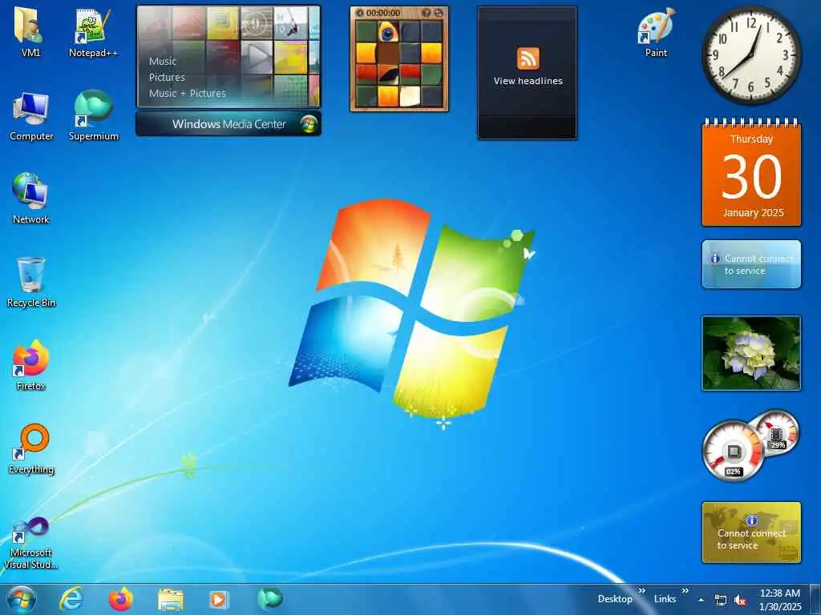
Task: Open Windows Explorer from the taskbar
Action: pos(171,601)
